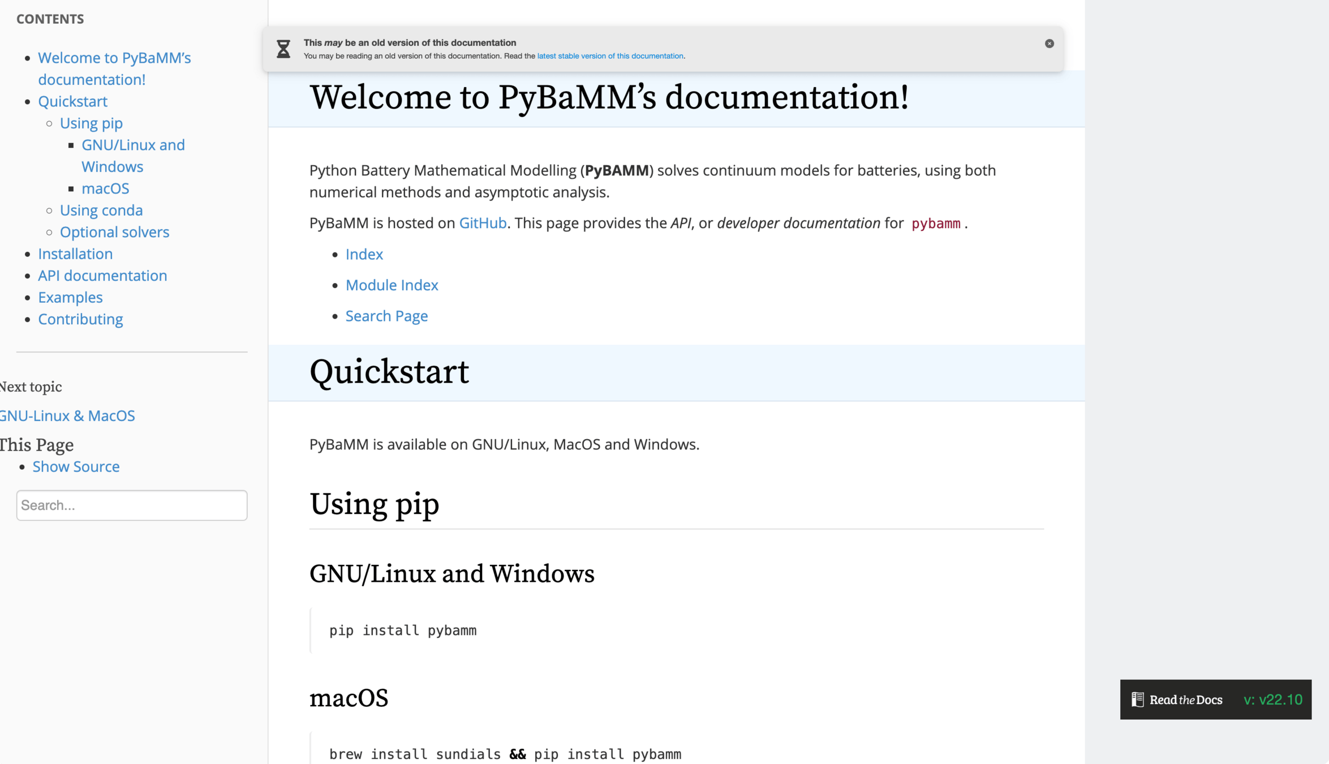Go to next topic GNU-Linux & MacOS

coord(67,416)
